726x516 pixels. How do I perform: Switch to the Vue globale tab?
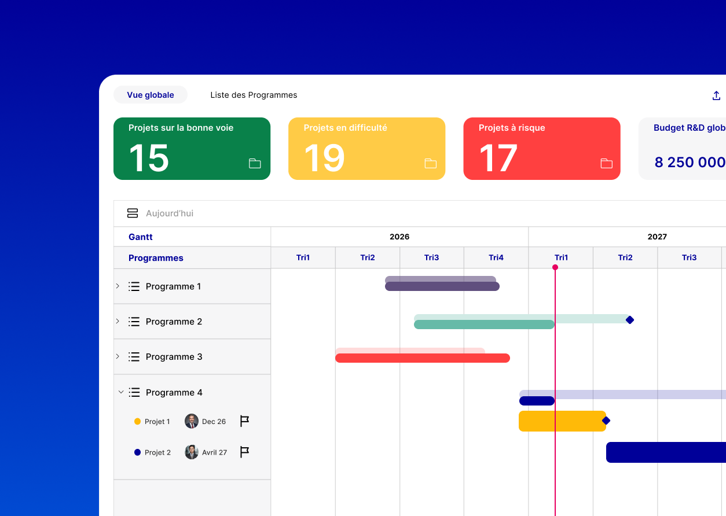[151, 95]
